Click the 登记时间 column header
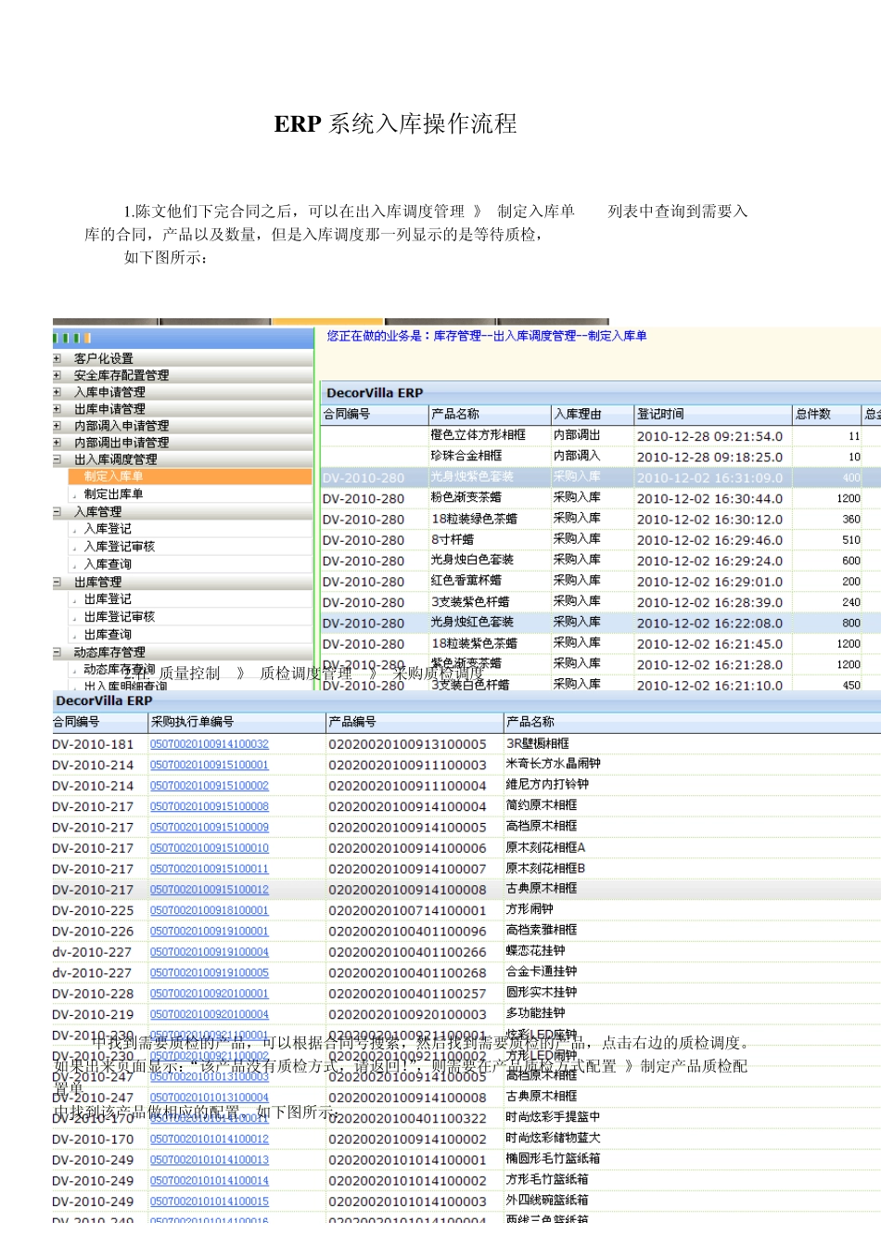Viewport: 881px width, 1247px height. pos(713,414)
